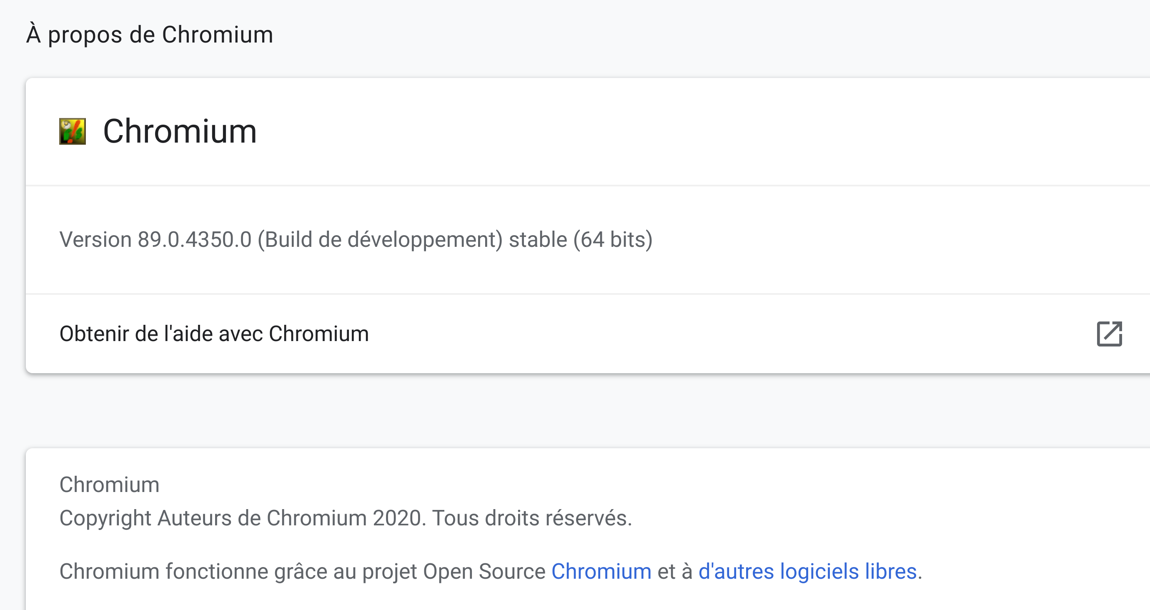Click the word Version in version line

(95, 239)
